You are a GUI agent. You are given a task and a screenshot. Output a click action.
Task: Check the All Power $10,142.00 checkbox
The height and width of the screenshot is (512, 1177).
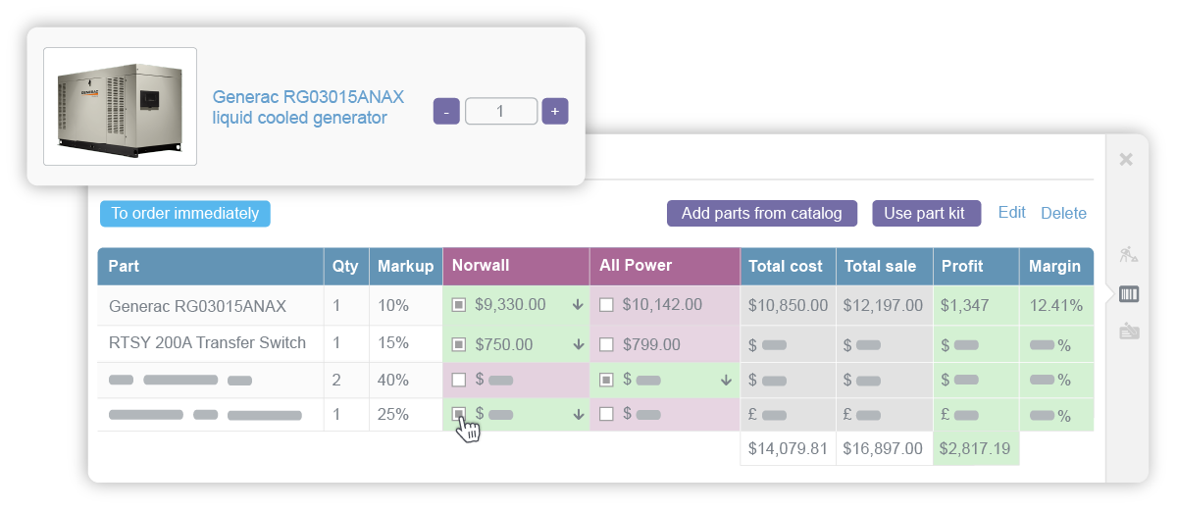606,305
